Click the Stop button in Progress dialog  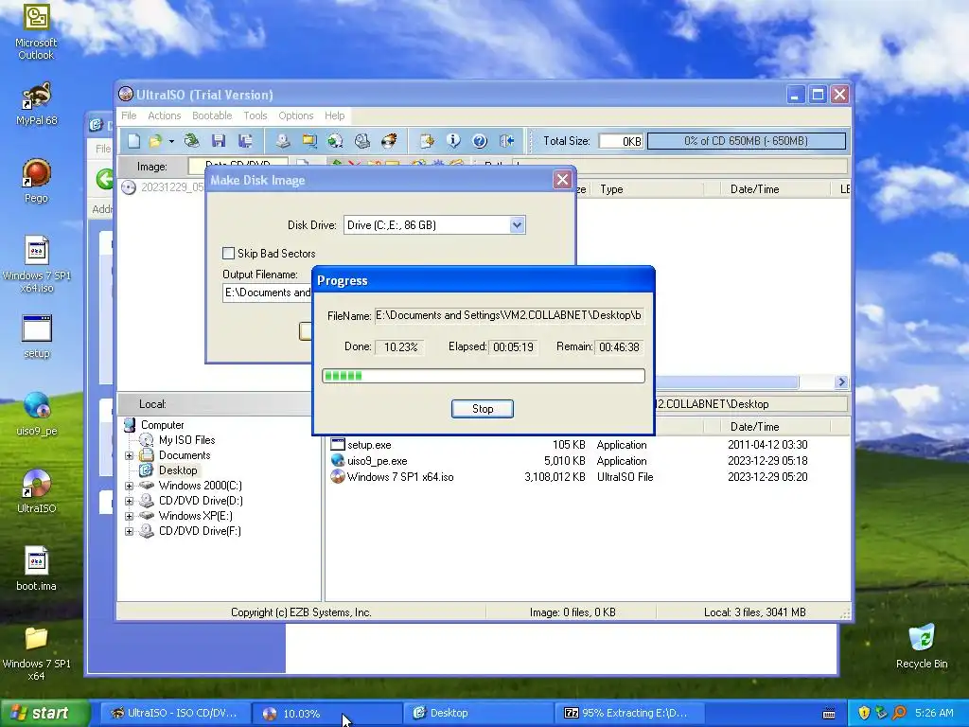tap(482, 409)
